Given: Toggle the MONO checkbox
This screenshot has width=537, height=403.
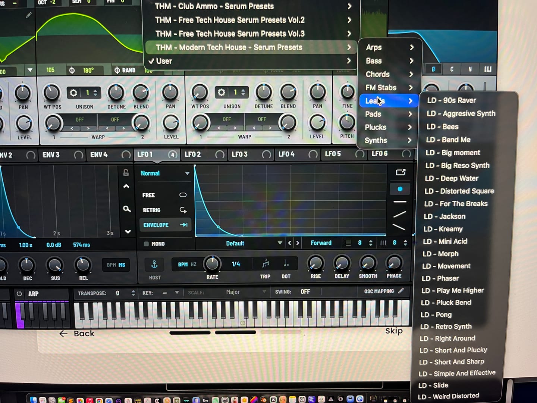Looking at the screenshot, I should (x=146, y=244).
